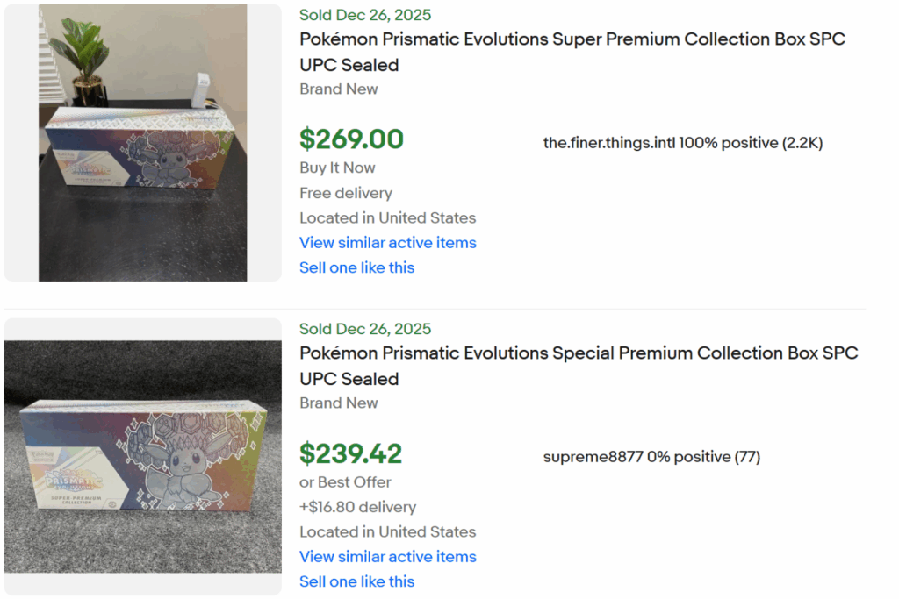
Task: Click Sold Dec 26, 2025 on the second listing
Action: coord(364,329)
